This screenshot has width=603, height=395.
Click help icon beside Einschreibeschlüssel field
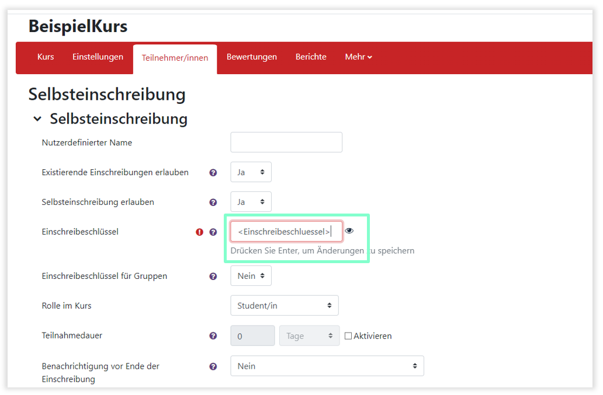tap(213, 232)
